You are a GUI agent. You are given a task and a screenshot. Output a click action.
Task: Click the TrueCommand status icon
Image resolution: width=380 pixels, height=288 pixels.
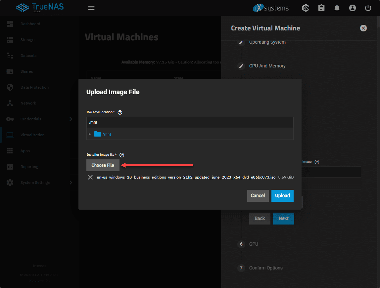click(306, 8)
